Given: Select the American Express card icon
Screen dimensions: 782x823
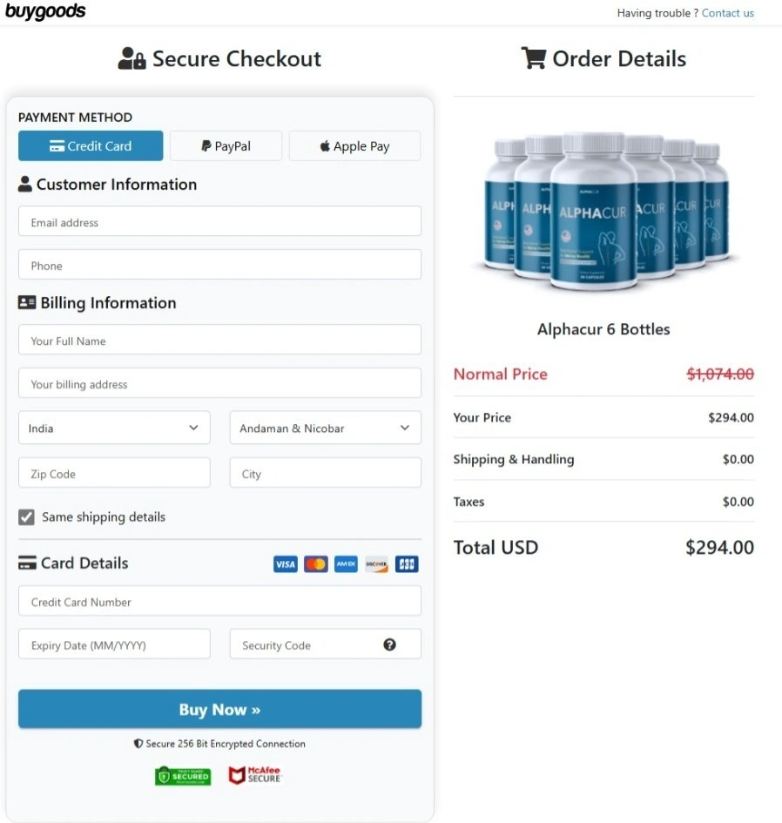Looking at the screenshot, I should [346, 564].
